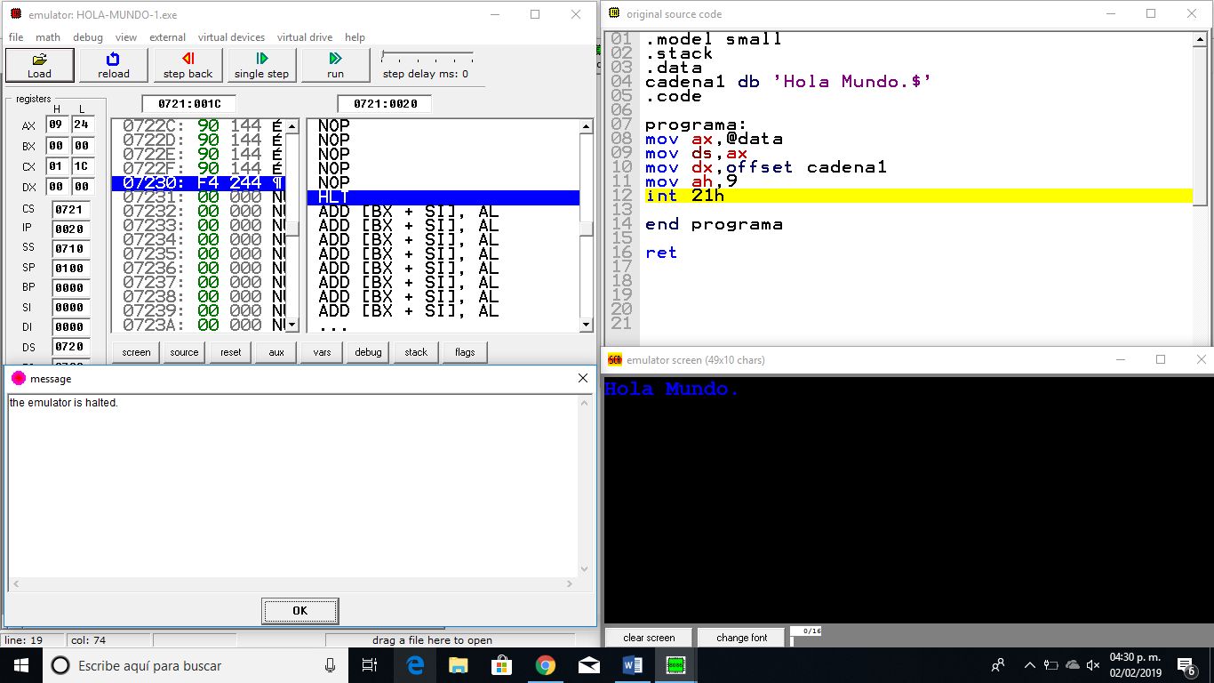Click the reload toolbar button
The image size is (1214, 683).
pos(113,65)
